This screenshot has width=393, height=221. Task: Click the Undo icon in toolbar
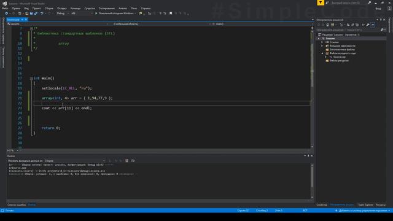tap(42, 14)
